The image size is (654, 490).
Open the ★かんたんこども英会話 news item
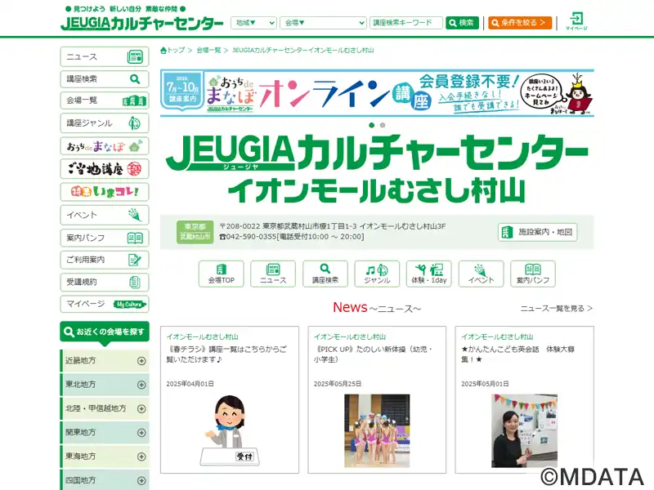pyautogui.click(x=518, y=354)
